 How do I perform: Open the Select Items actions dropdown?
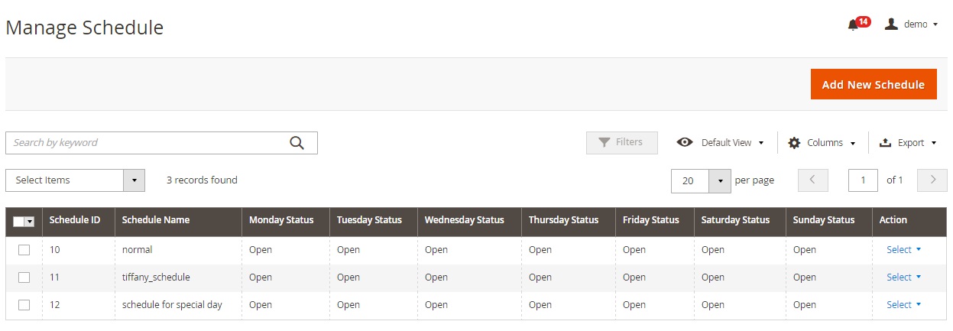[x=75, y=180]
